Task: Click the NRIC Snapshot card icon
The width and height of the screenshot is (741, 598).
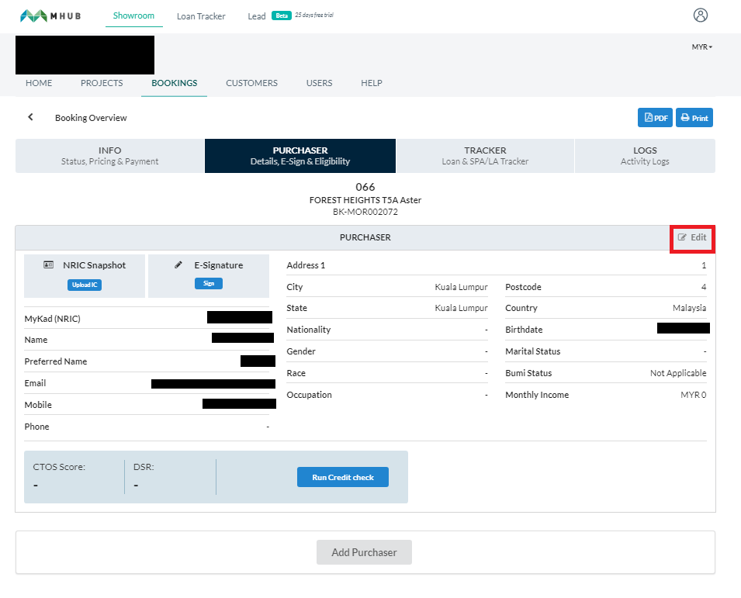Action: click(x=48, y=264)
